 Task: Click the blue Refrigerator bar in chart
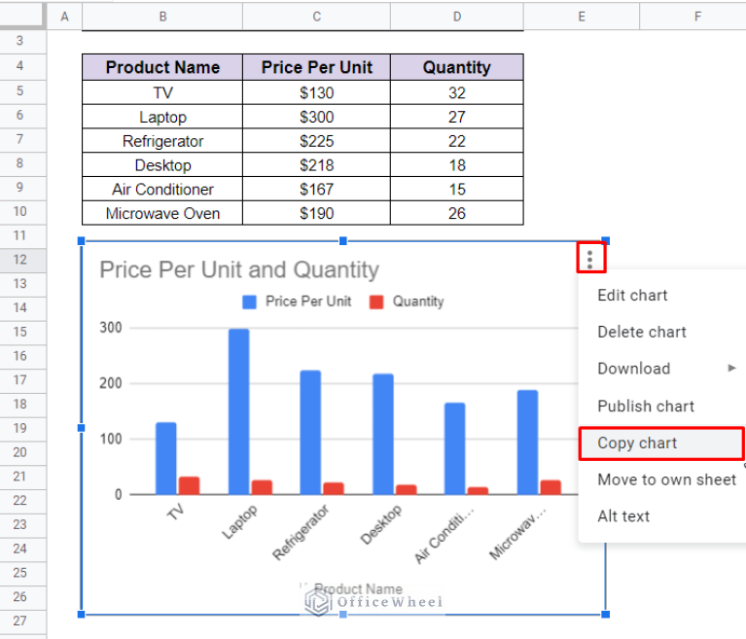(x=310, y=433)
